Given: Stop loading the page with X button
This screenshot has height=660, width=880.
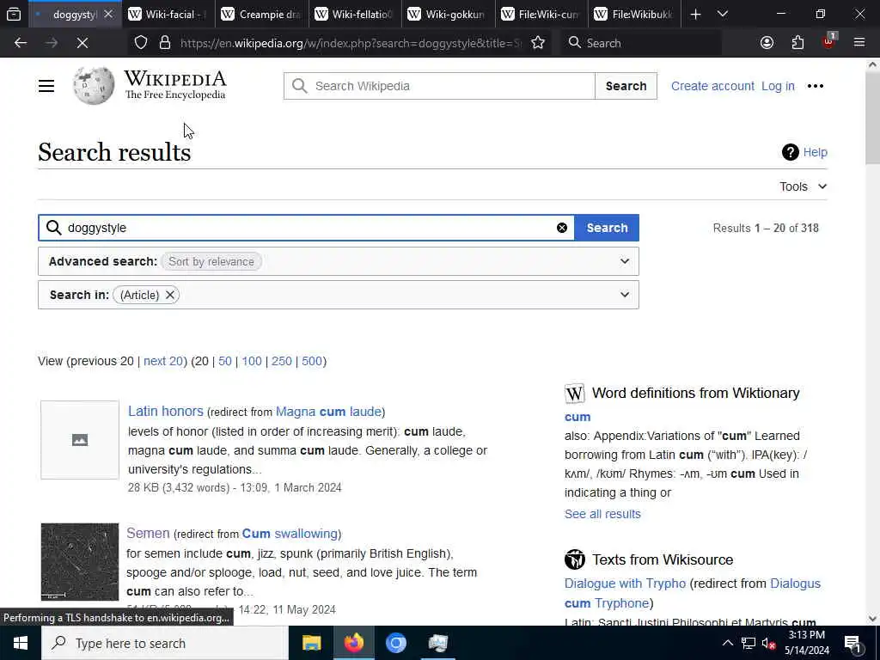Looking at the screenshot, I should point(82,43).
